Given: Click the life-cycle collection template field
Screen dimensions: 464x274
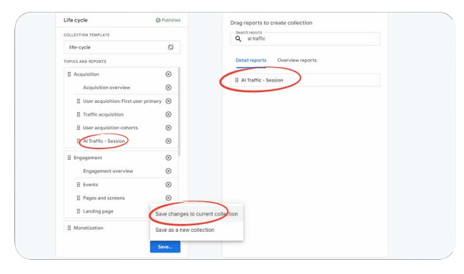Looking at the screenshot, I should pyautogui.click(x=122, y=47).
